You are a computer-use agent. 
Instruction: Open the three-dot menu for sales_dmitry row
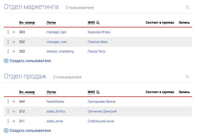click(x=8, y=111)
